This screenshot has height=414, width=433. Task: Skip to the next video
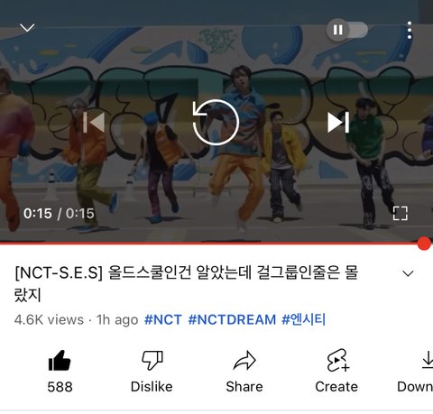click(x=338, y=123)
